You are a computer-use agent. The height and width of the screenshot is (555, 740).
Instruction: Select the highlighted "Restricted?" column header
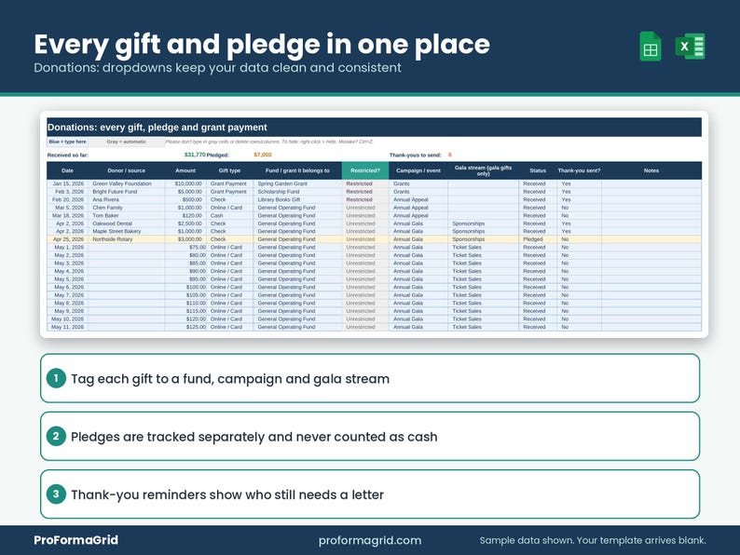click(x=365, y=170)
